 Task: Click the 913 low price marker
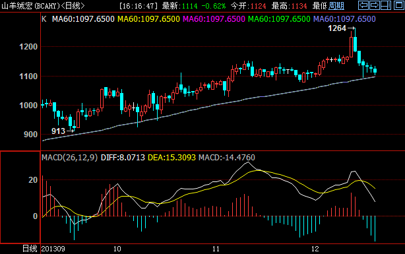tap(58, 131)
